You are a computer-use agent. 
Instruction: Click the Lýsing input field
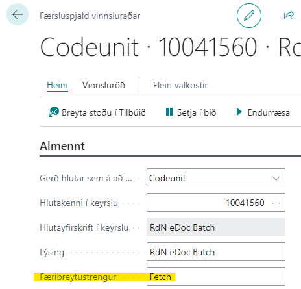pos(216,252)
